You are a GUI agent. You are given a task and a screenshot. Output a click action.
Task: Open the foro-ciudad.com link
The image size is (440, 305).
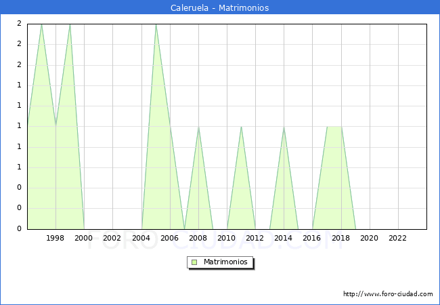(x=388, y=294)
